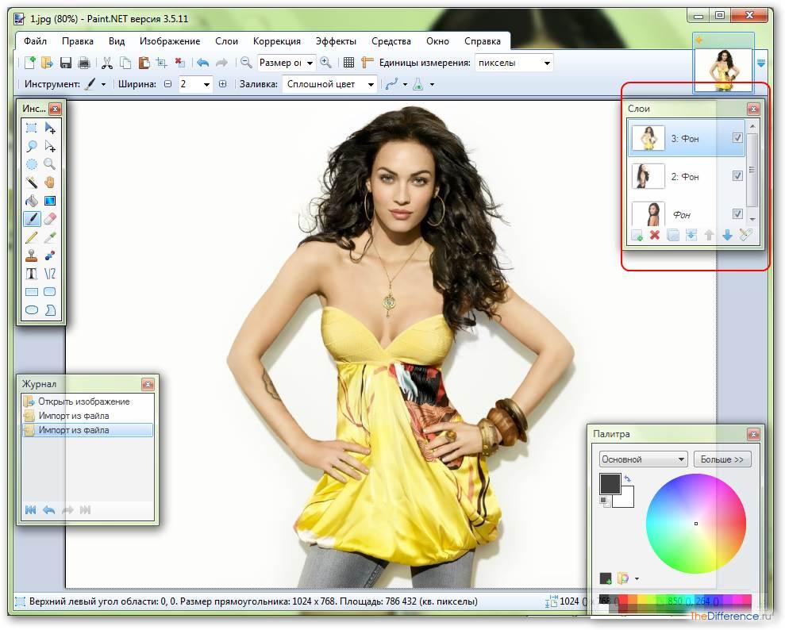785x630 pixels.
Task: Open the Правка menu
Action: click(x=78, y=41)
